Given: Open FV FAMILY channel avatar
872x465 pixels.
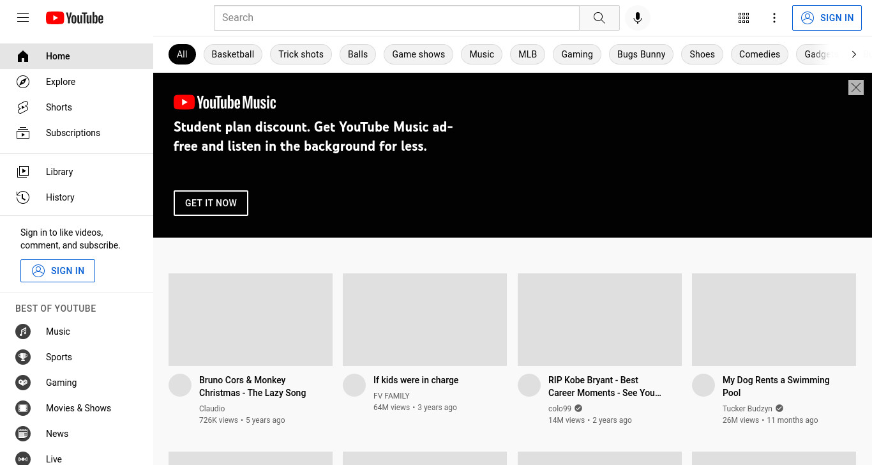Looking at the screenshot, I should coord(354,385).
